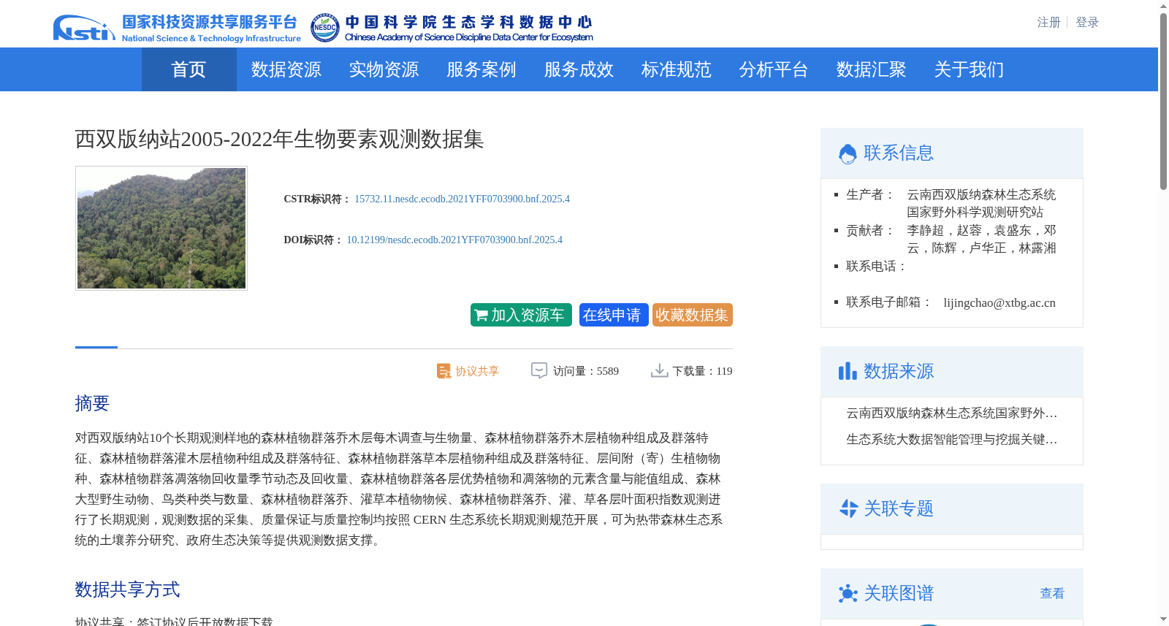Click the 数据来源 panel heading
Image resolution: width=1169 pixels, height=626 pixels.
click(x=899, y=371)
